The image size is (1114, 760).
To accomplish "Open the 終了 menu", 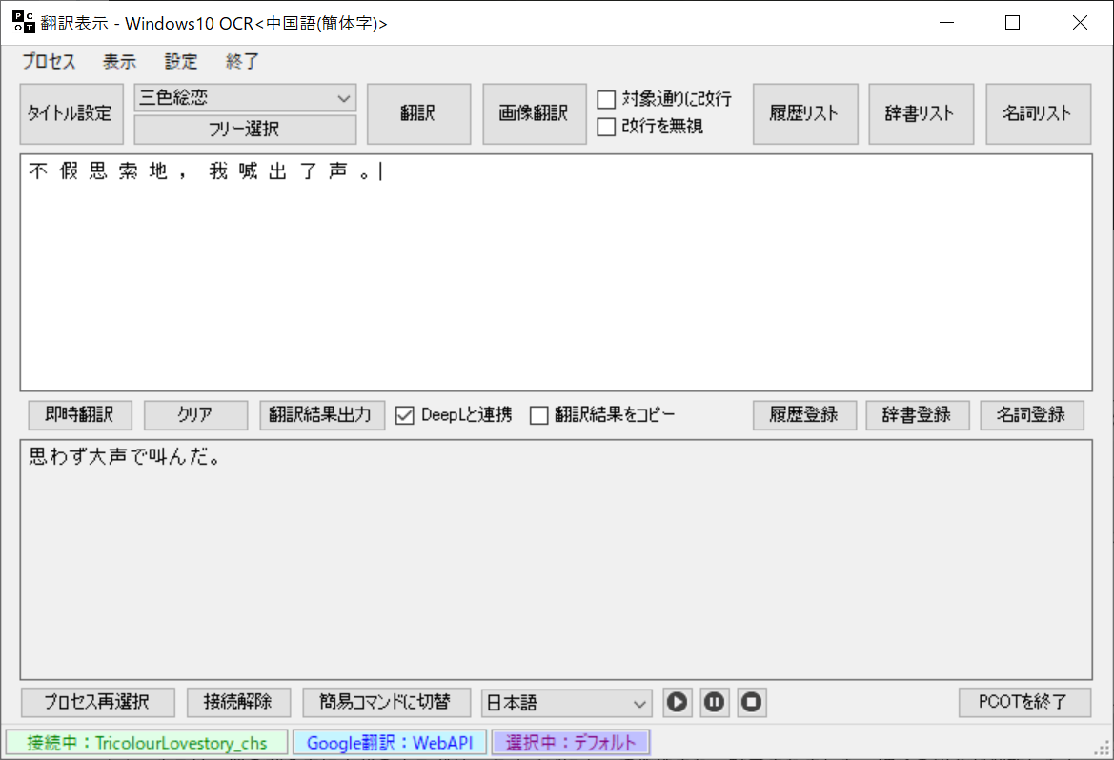I will [243, 61].
